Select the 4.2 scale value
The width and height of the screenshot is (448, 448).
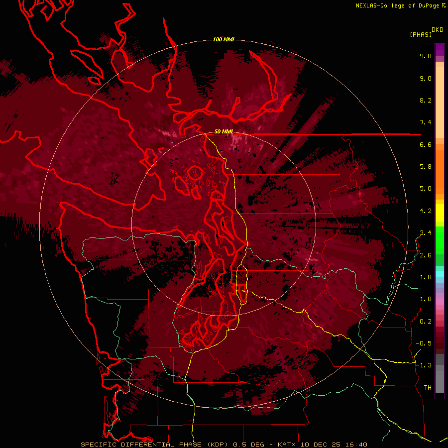coord(426,211)
